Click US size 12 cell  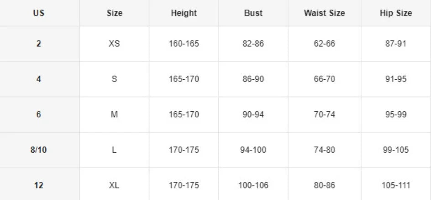click(39, 185)
